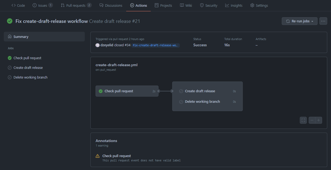Click the zoom out minus icon on the graph
The image size is (331, 170).
pyautogui.click(x=312, y=120)
